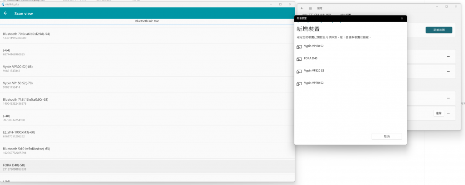
Task: Close the vitallink_plus window
Action: click(x=290, y=5)
